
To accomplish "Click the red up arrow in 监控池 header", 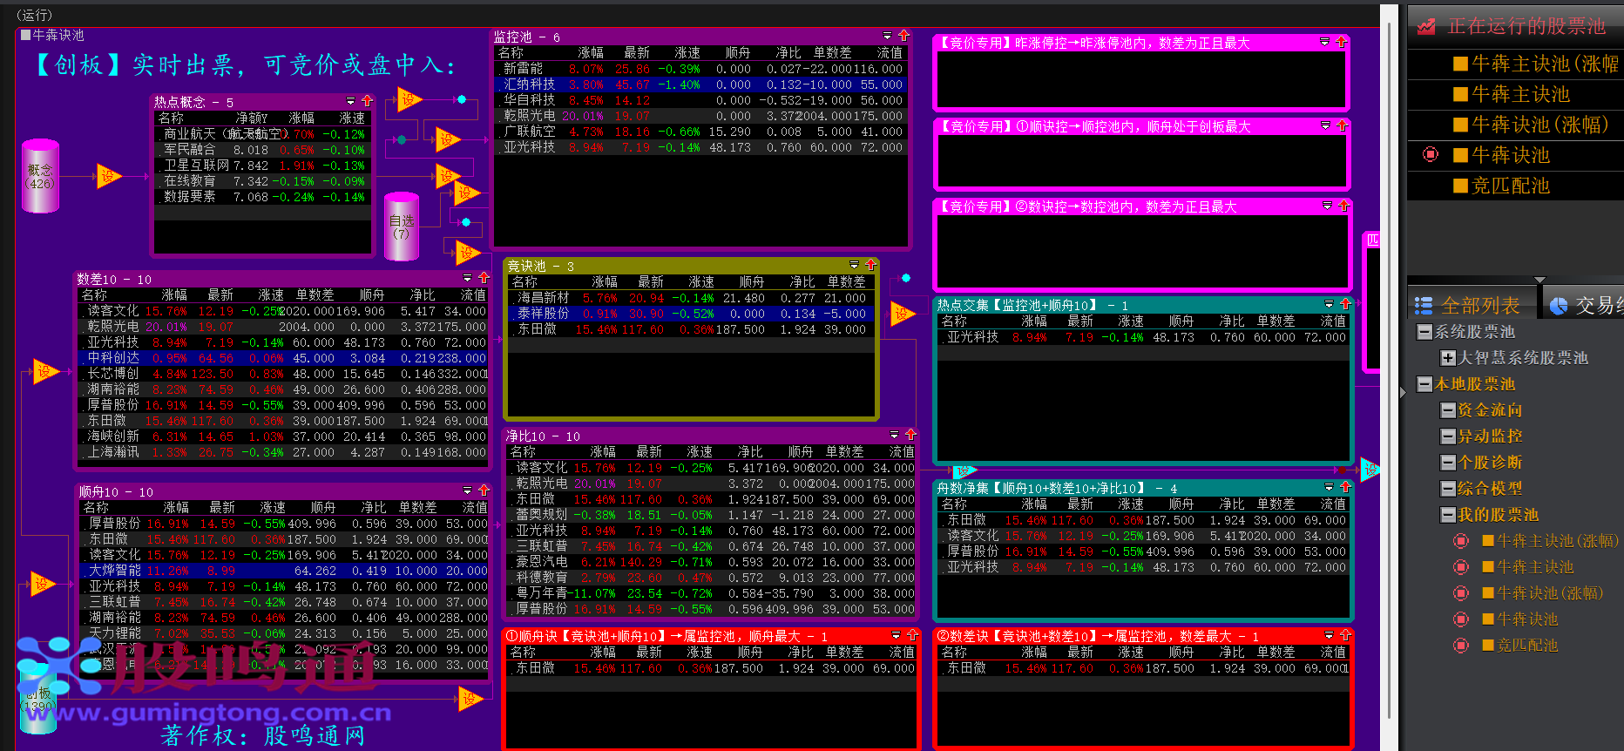I will point(903,36).
